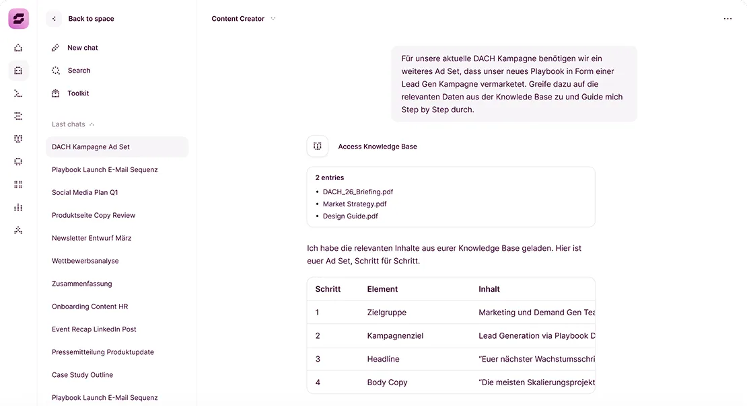
Task: Click the pink app logo
Action: coord(18,19)
